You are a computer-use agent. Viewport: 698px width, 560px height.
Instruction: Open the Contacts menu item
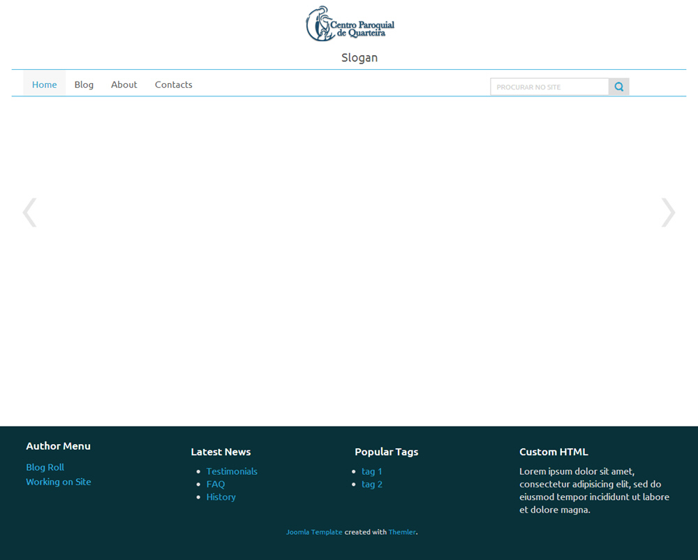point(173,84)
